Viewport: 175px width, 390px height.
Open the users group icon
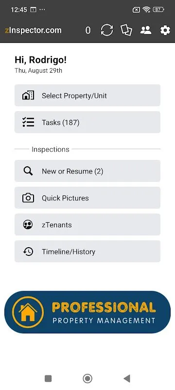point(146,30)
